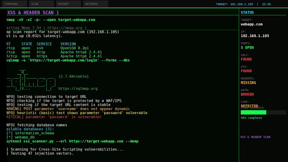Click the fetching database names line
Viewport: 288px width, 162px height.
coord(37,125)
